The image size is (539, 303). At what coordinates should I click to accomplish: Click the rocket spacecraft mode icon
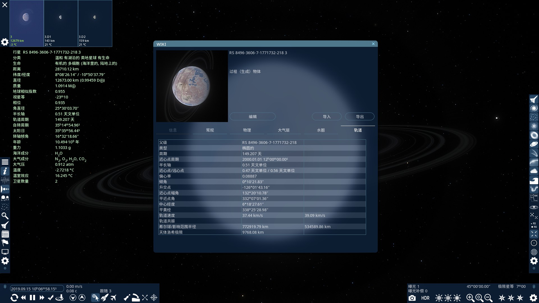104,298
